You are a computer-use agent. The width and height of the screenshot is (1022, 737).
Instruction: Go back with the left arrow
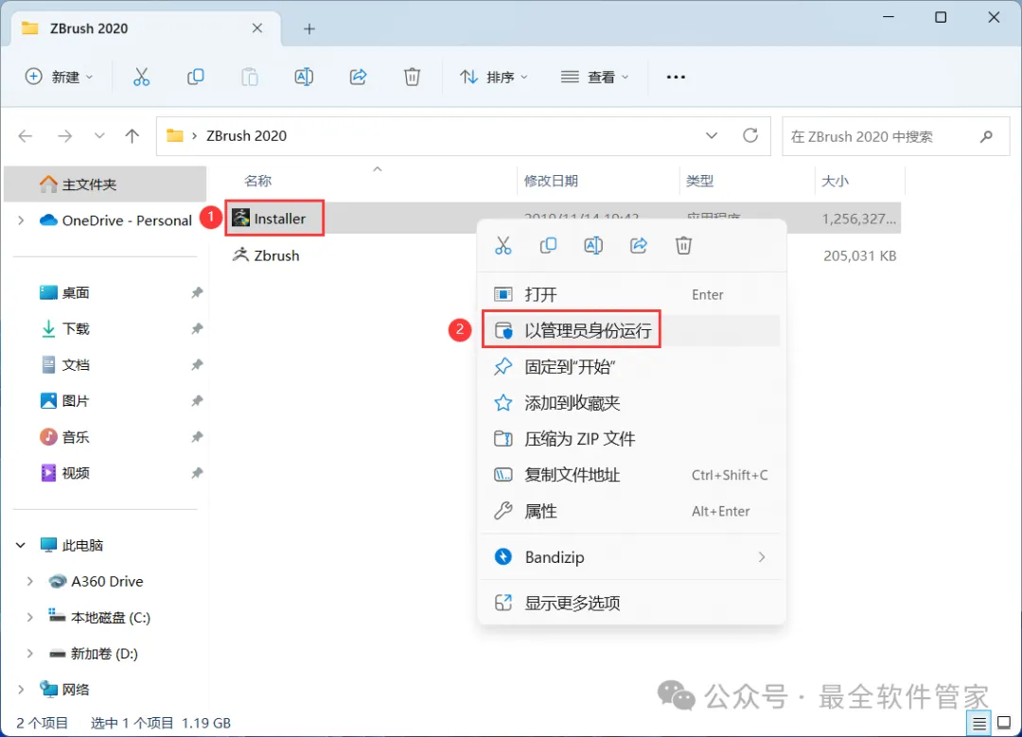click(26, 136)
